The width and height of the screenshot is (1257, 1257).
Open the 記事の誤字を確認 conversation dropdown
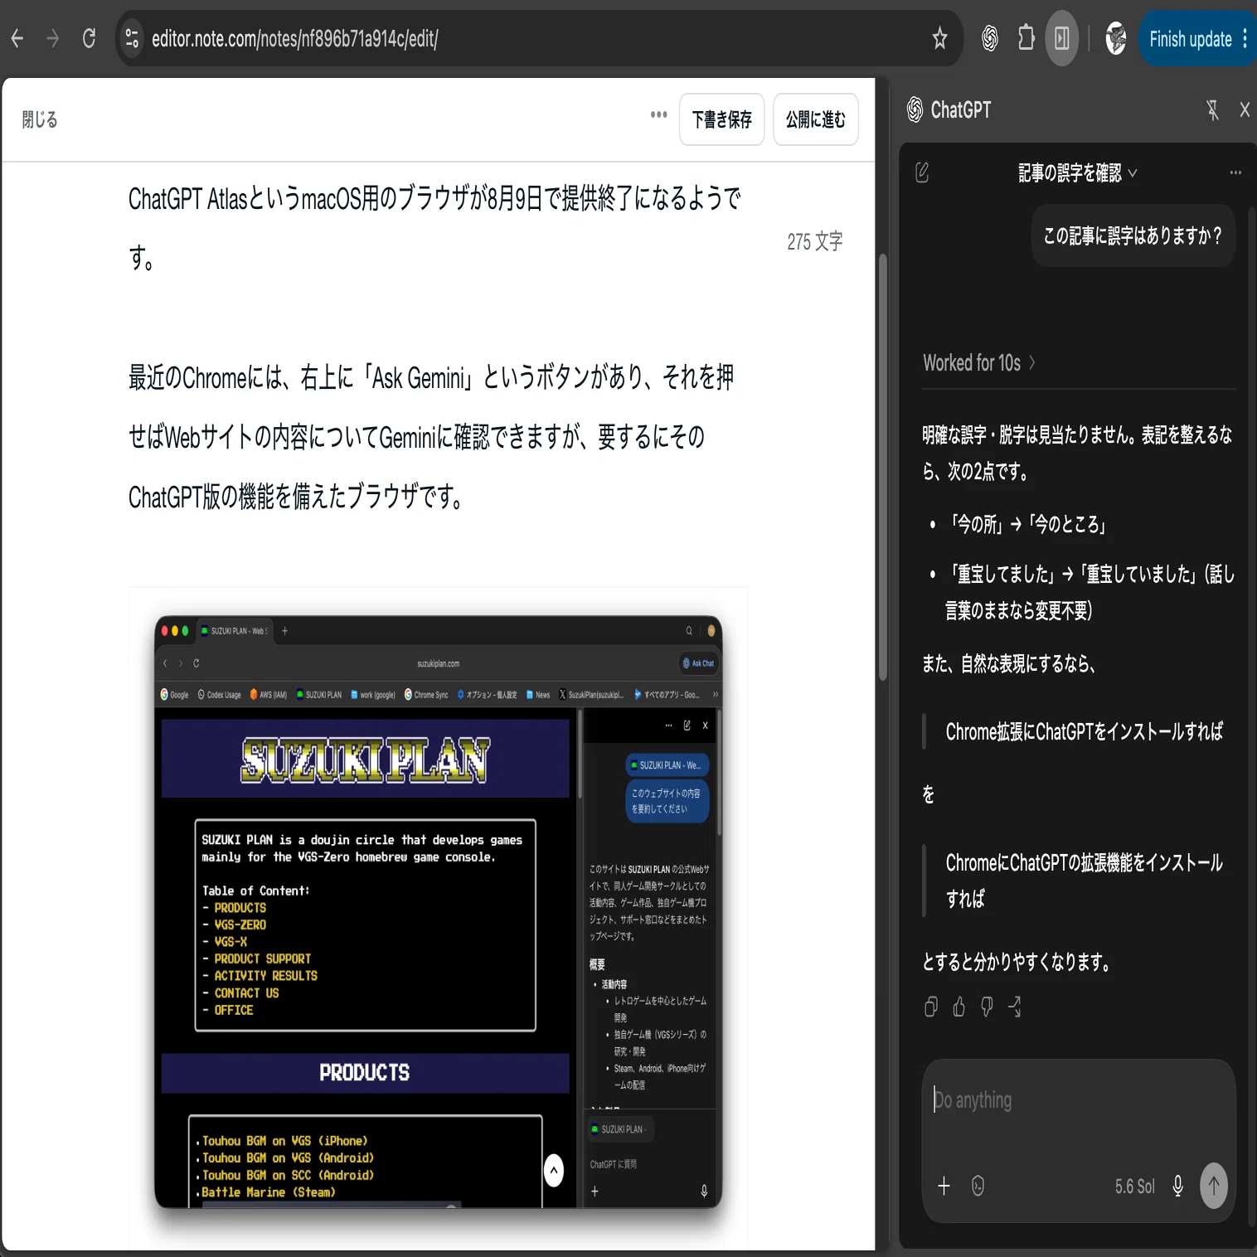pyautogui.click(x=1077, y=173)
